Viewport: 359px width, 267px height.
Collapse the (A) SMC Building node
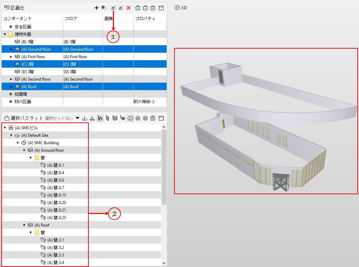(18, 143)
